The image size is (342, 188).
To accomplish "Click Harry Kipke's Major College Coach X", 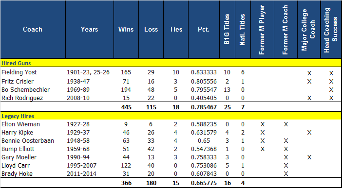I will (309, 133).
